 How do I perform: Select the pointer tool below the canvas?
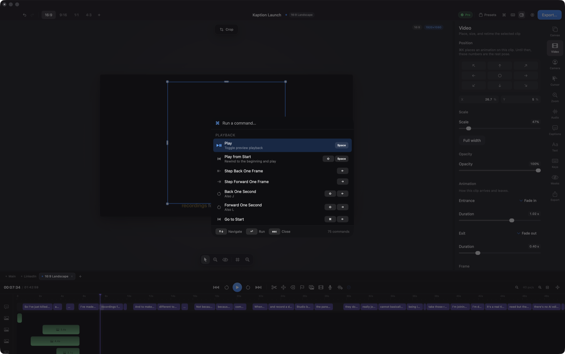point(205,260)
